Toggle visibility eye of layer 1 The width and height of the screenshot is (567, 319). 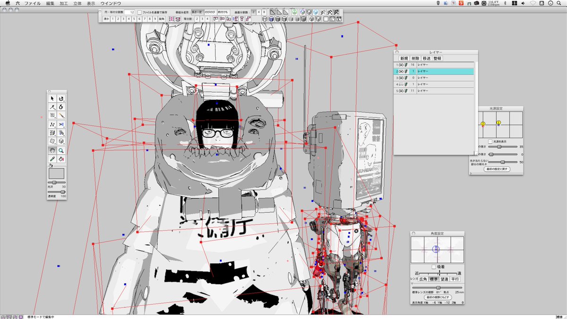click(x=401, y=65)
